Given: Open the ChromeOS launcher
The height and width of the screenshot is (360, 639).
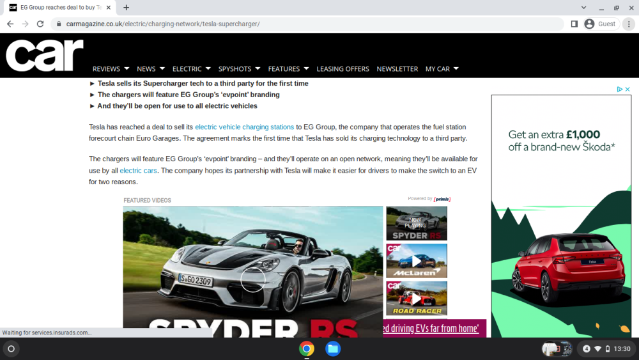Looking at the screenshot, I should [x=12, y=349].
